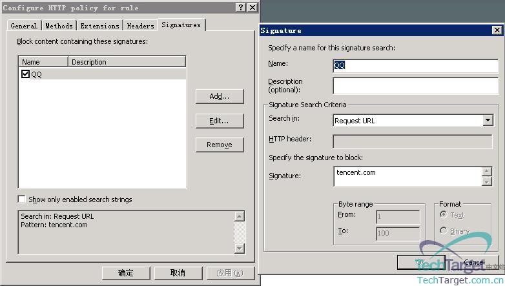Select the Text format radio button
Screen dimensions: 505x286
pyautogui.click(x=443, y=215)
